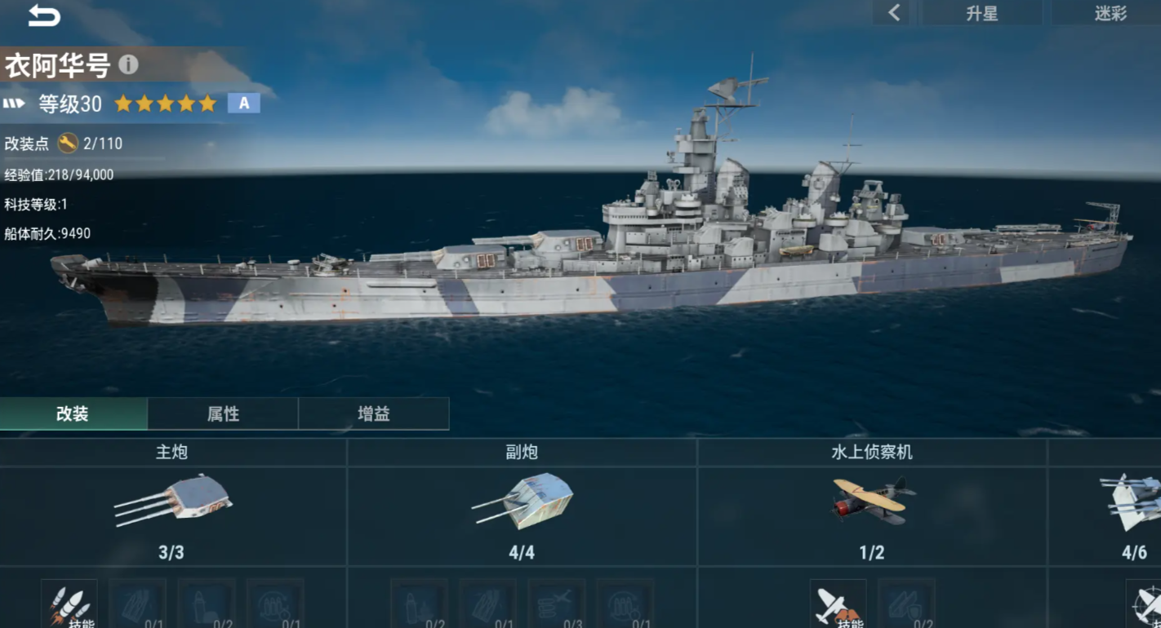This screenshot has height=628, width=1161.
Task: Go back using the return arrow
Action: (44, 15)
